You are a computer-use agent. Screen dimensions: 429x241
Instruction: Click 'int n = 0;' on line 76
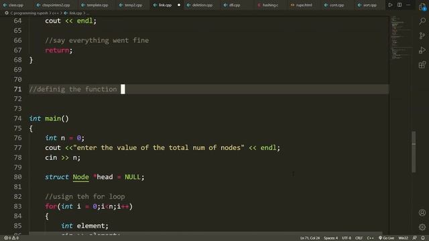(65, 138)
